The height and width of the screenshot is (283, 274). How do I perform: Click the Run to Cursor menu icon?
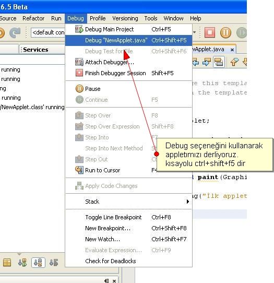tap(79, 170)
